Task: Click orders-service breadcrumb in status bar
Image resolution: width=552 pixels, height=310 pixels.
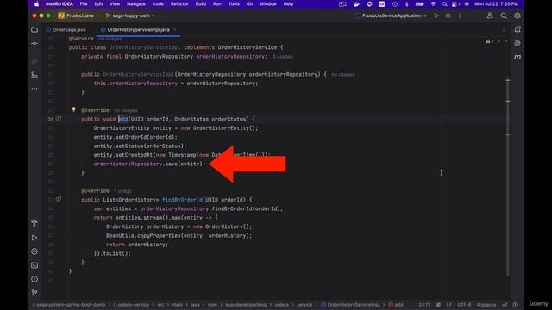Action: point(130,305)
